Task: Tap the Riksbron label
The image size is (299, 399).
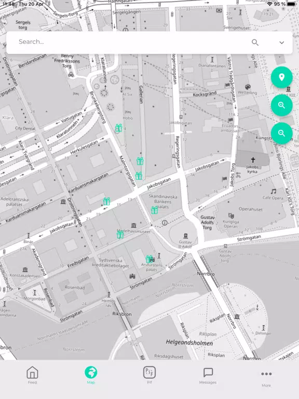Action: (x=122, y=314)
